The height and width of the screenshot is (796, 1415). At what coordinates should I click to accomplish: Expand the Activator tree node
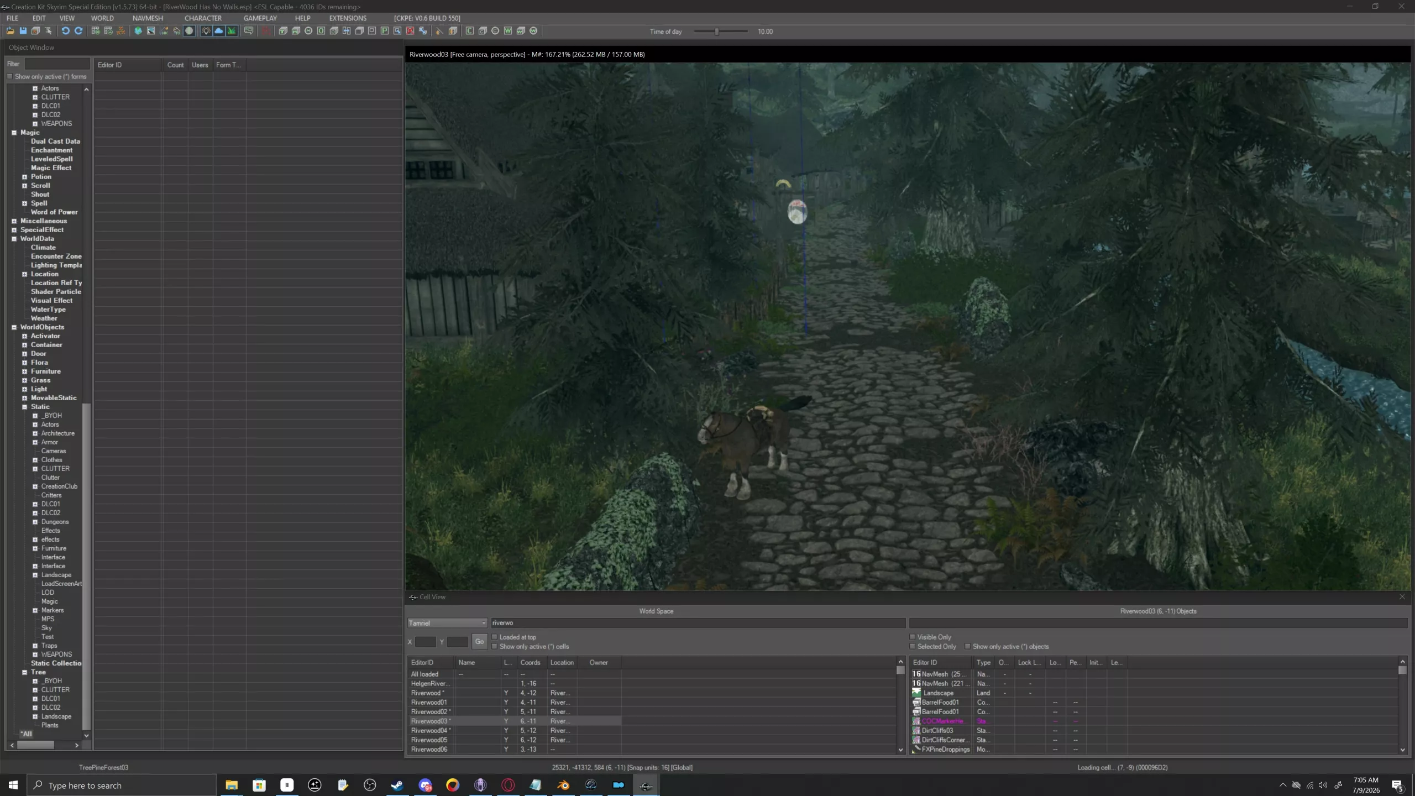tap(24, 336)
